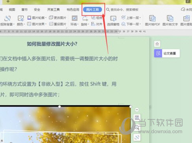
Task: Click the 颜色 picture color icon
Action: 21,18
